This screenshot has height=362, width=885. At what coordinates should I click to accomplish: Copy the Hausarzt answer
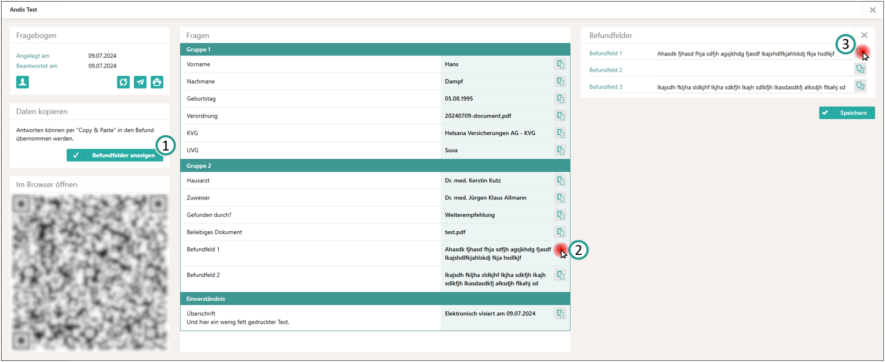[560, 181]
